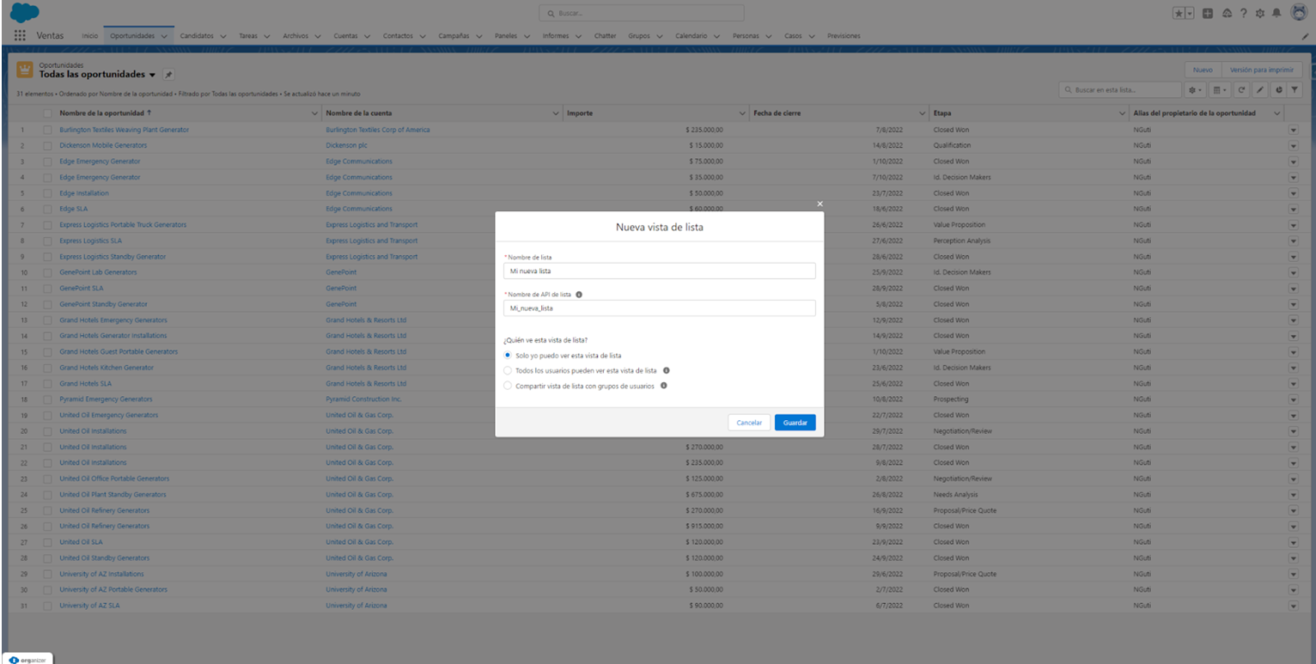Switch to the Cuentas tab

click(x=345, y=36)
